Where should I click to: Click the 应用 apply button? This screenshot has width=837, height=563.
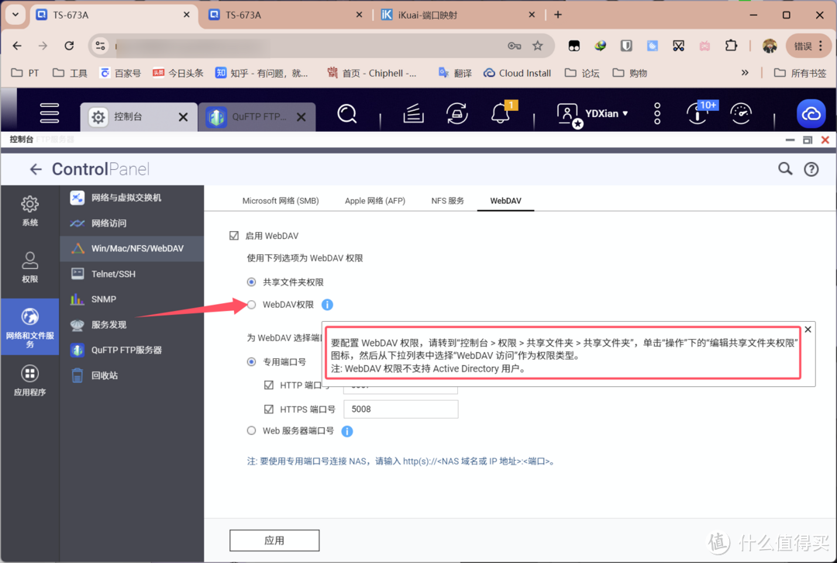click(x=274, y=541)
